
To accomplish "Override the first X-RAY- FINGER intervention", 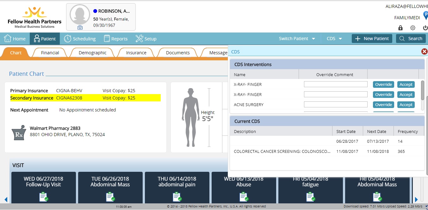I will [383, 84].
